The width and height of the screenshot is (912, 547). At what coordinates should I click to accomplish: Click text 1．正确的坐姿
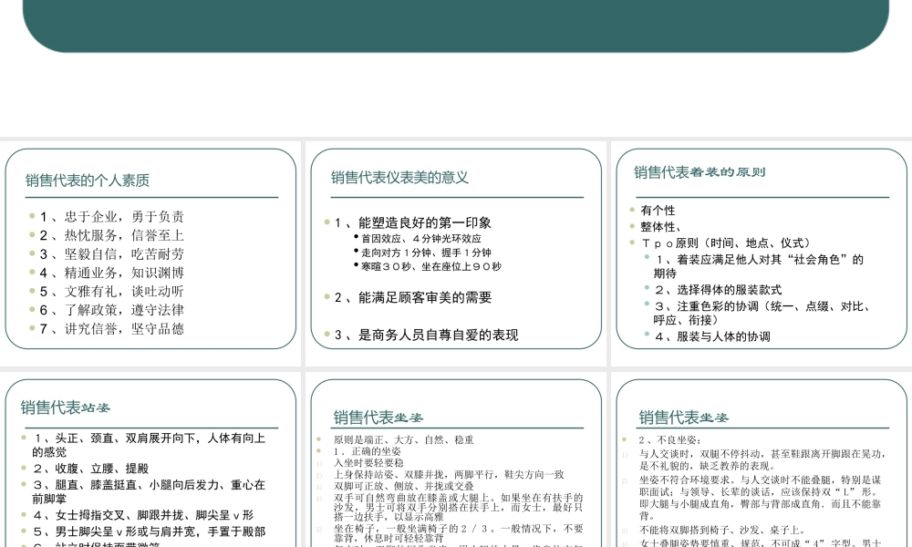click(367, 451)
